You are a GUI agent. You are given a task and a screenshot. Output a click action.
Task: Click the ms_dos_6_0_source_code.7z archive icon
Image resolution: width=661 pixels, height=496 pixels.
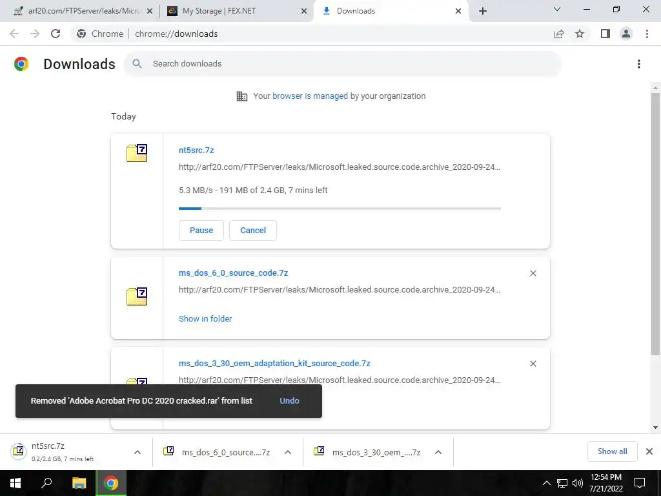click(x=137, y=296)
